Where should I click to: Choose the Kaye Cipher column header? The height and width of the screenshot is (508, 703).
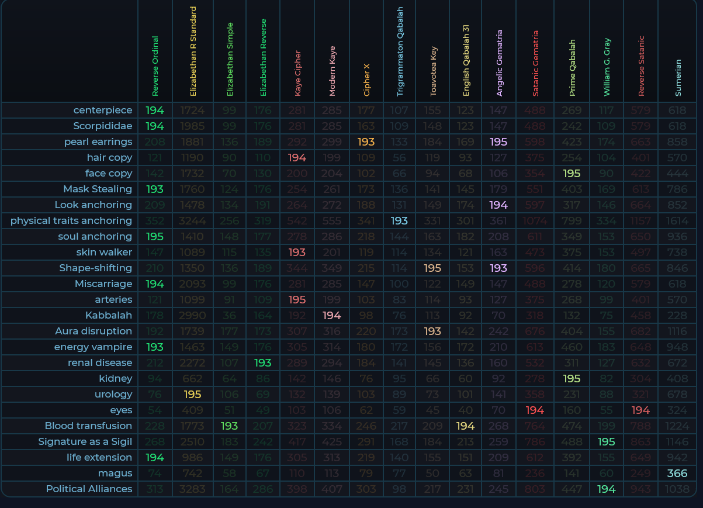[298, 73]
